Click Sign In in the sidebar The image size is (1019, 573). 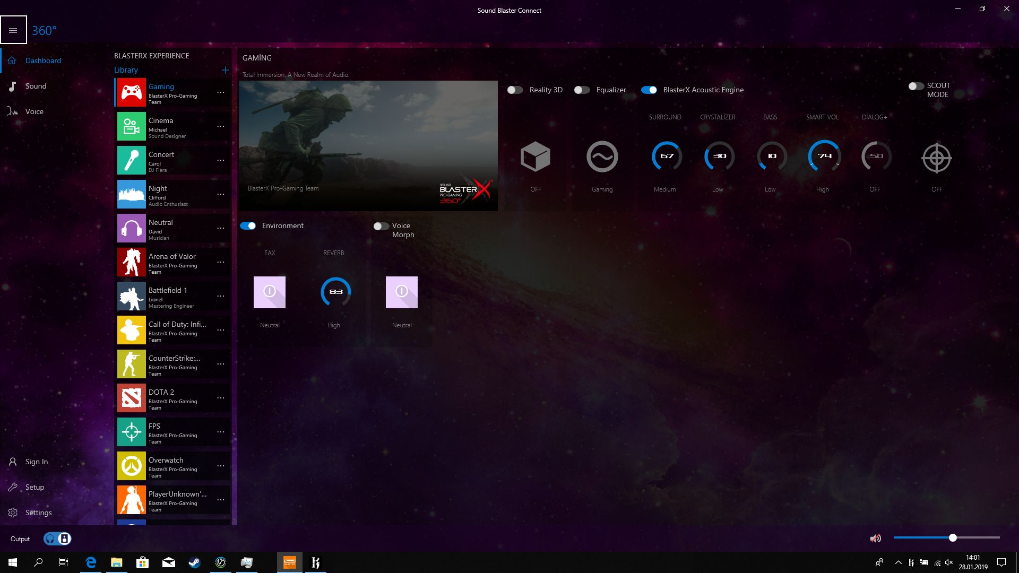36,462
